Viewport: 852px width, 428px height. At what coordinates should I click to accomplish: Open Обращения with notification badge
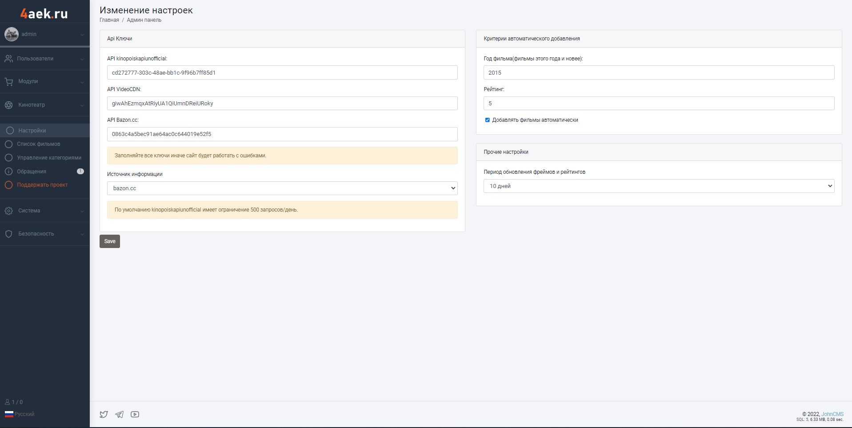[x=32, y=172]
